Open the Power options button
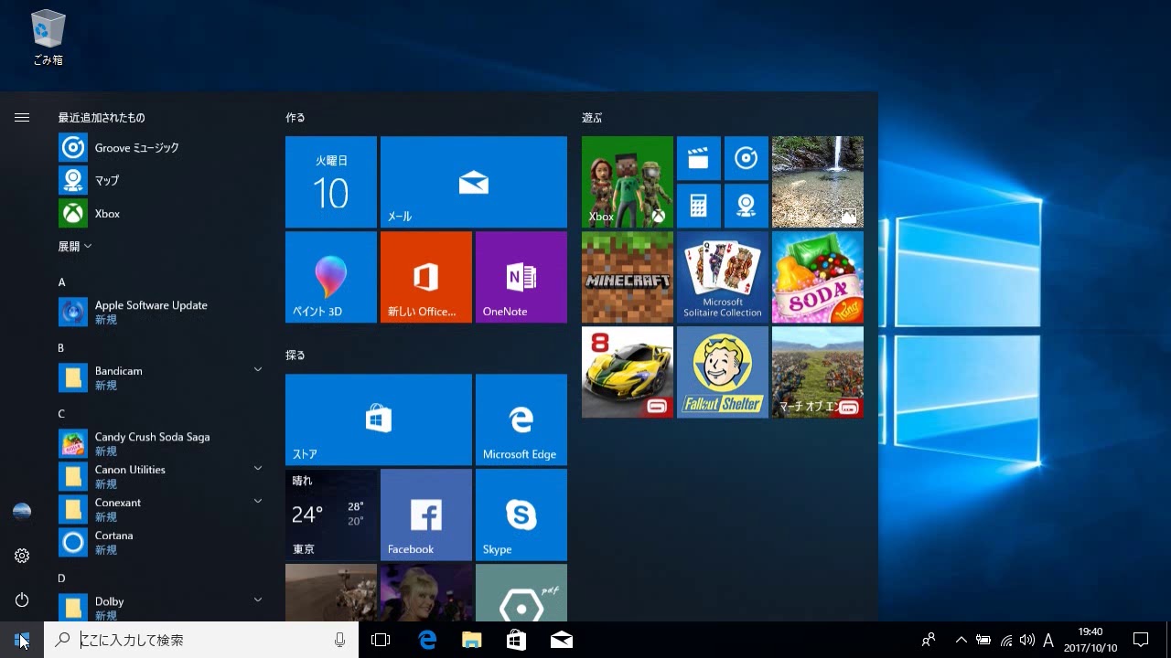 pos(22,600)
